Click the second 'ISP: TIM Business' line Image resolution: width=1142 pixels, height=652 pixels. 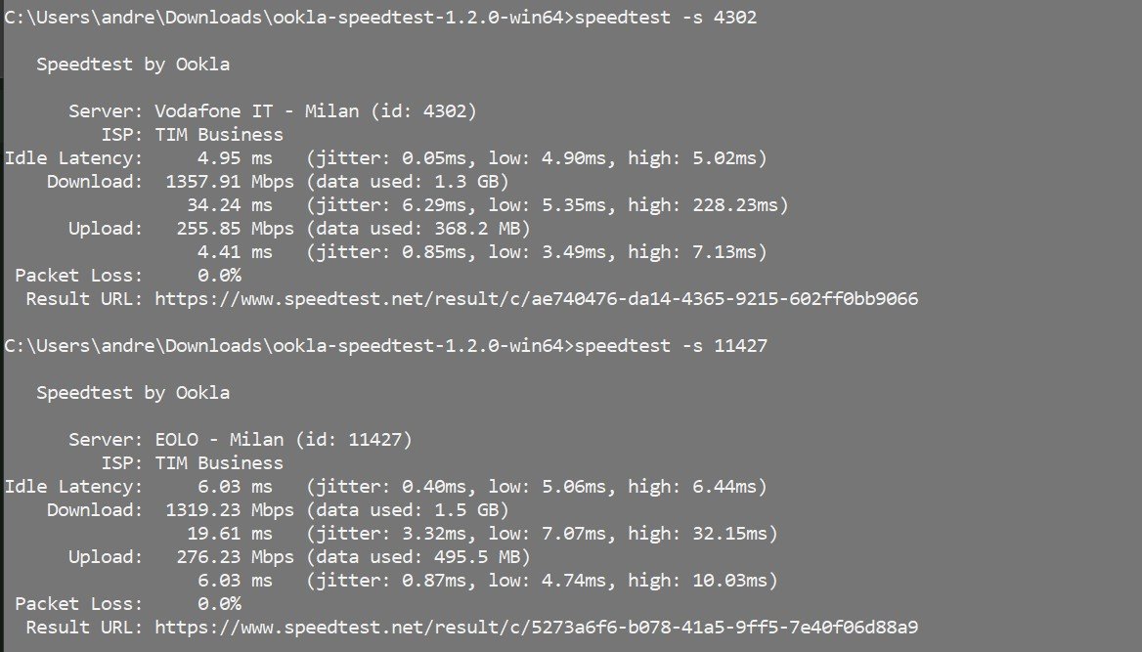(193, 463)
